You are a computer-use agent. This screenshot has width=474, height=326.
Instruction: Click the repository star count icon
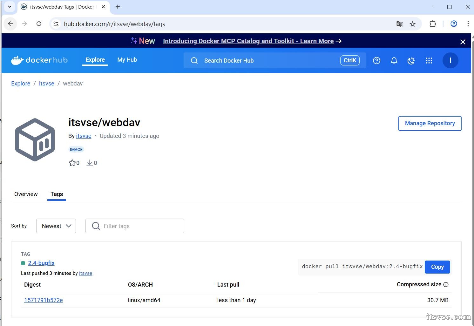click(72, 163)
